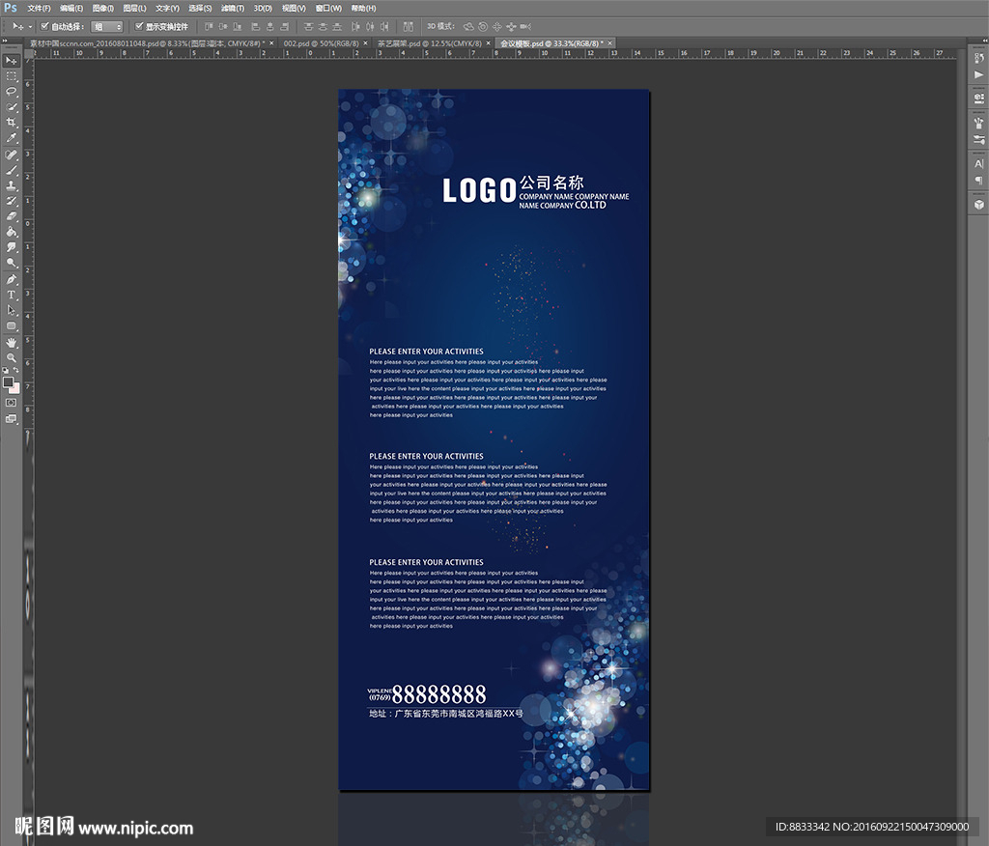
Task: Select the Clone Stamp tool
Action: pyautogui.click(x=12, y=185)
